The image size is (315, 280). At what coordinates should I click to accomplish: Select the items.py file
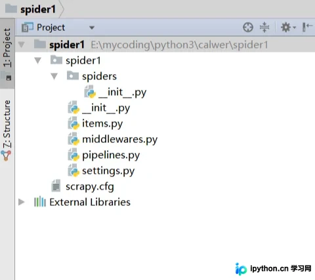tap(102, 124)
